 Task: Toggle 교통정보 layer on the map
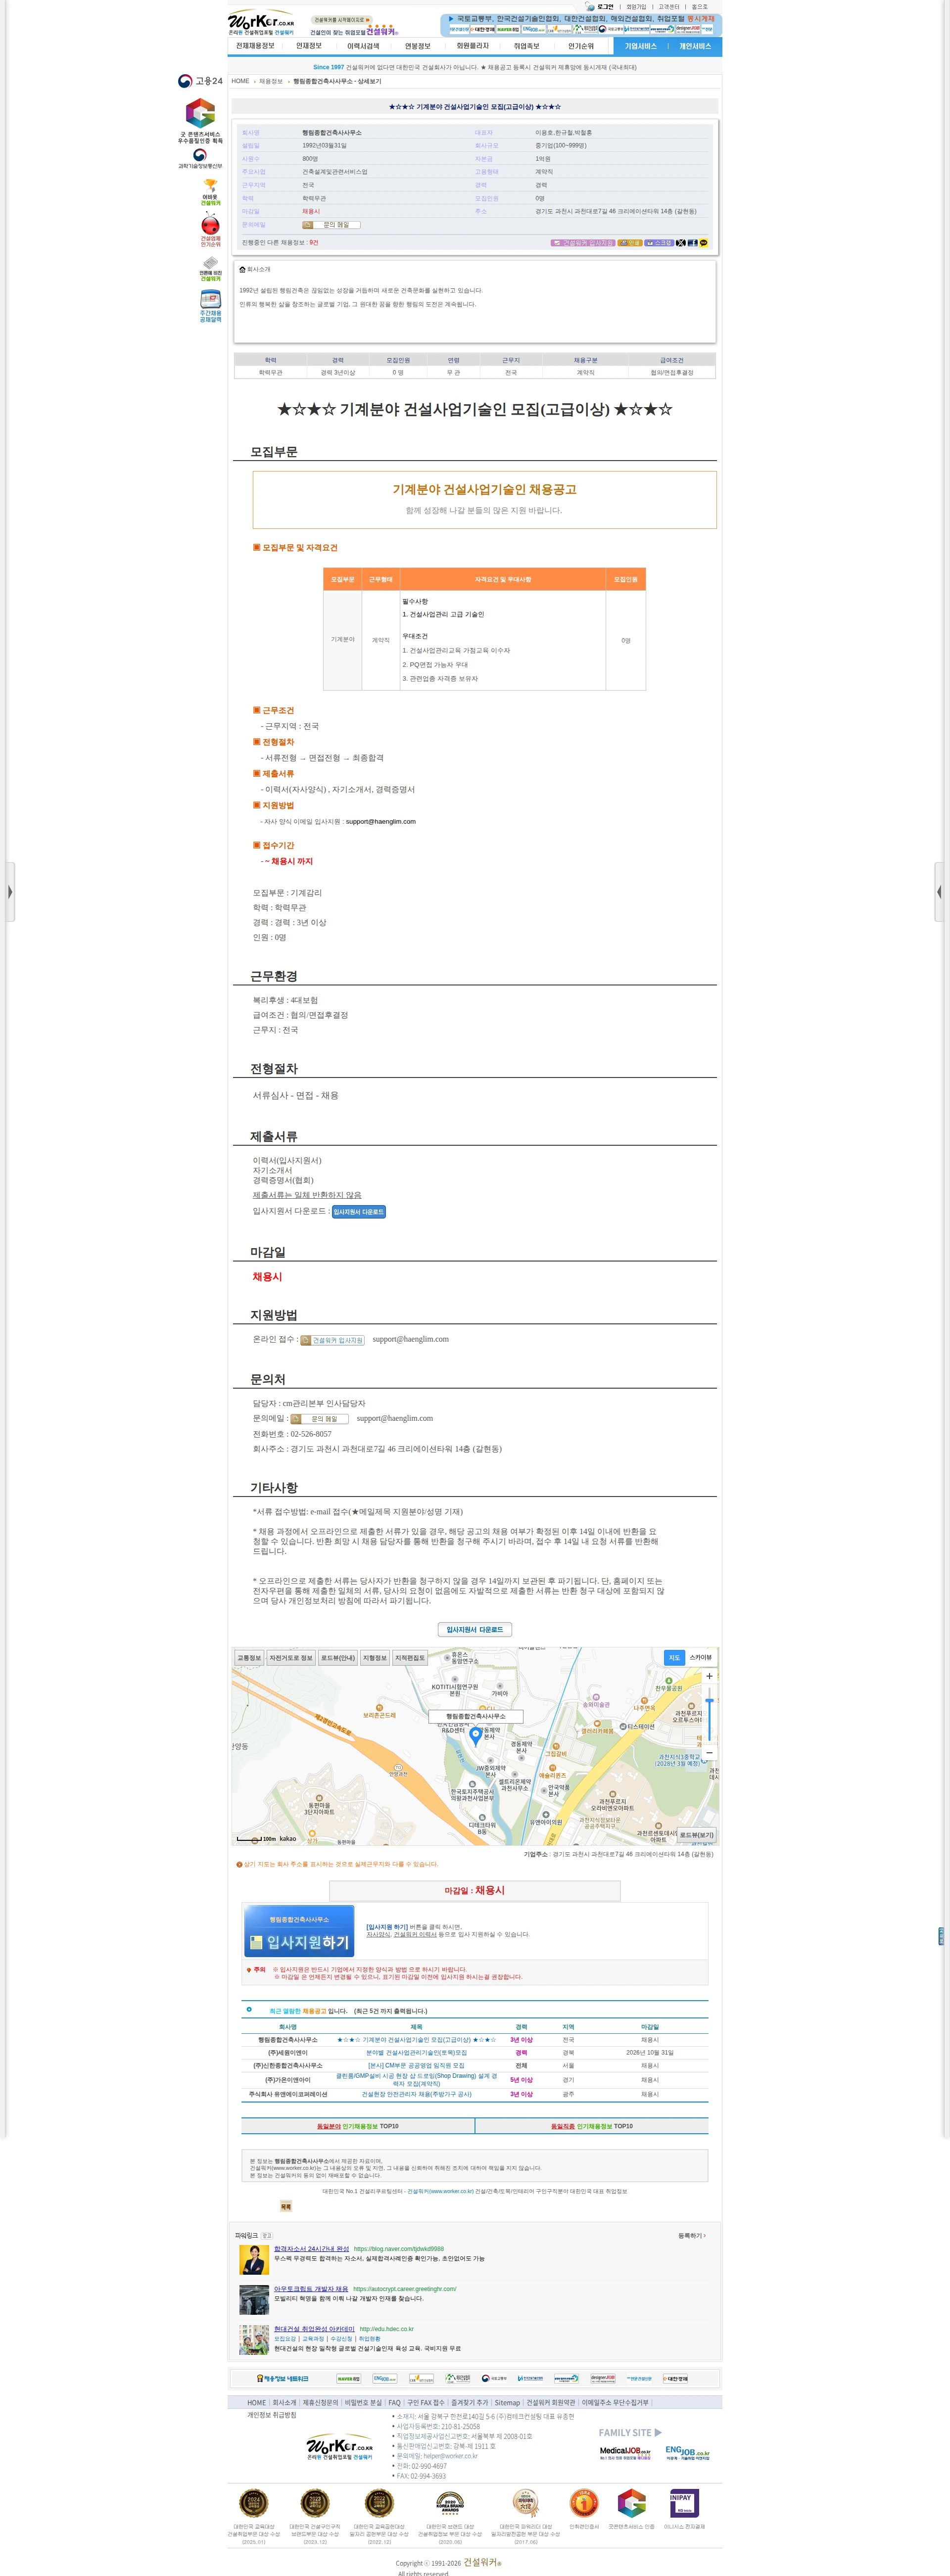pos(249,1658)
